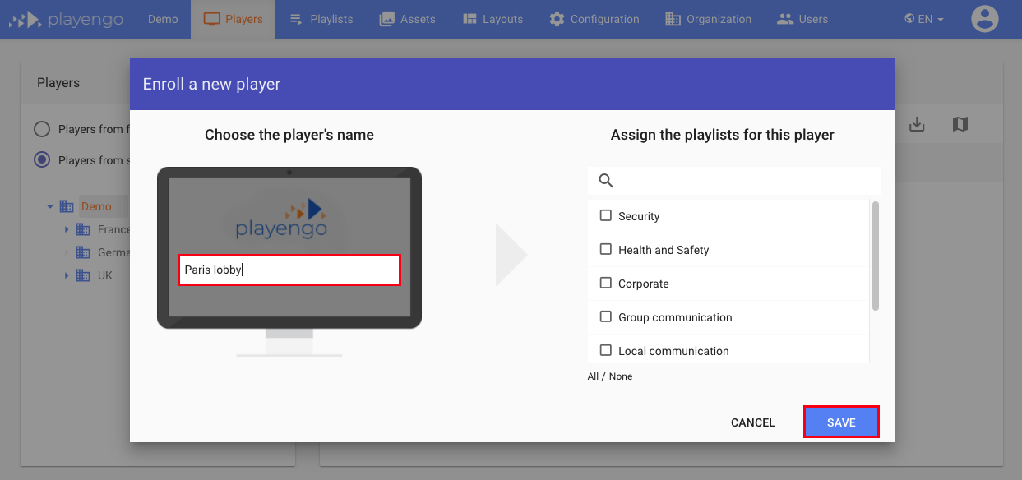1022x480 pixels.
Task: Open the profile avatar icon
Action: coord(984,18)
